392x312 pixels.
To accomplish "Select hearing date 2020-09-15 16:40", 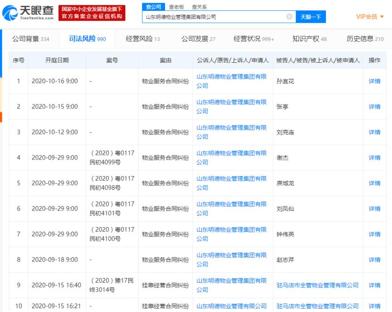I will [57, 285].
